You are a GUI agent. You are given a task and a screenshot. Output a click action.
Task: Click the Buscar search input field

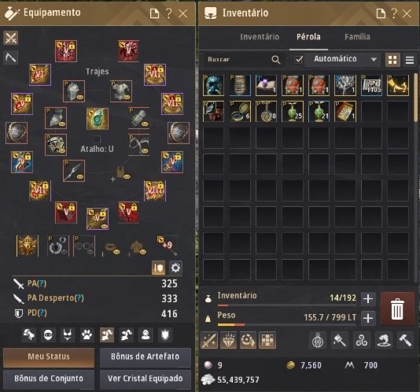click(238, 60)
